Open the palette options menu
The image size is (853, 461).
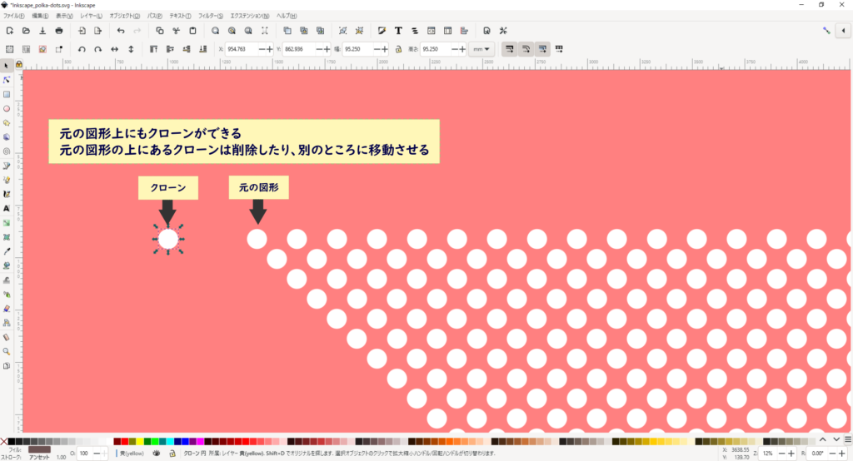click(x=847, y=440)
